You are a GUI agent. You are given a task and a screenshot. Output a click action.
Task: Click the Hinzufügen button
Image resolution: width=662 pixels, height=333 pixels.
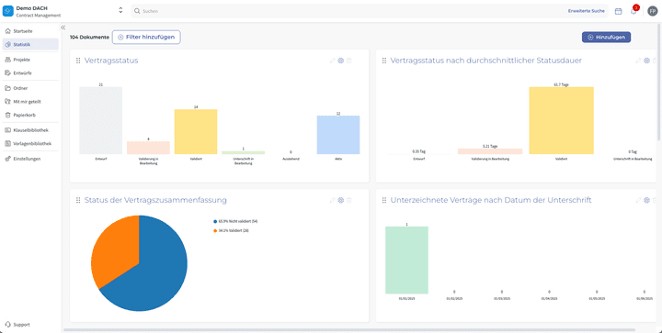click(x=606, y=37)
